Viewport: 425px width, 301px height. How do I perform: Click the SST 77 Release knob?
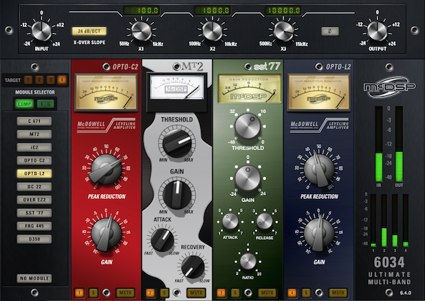(x=265, y=221)
